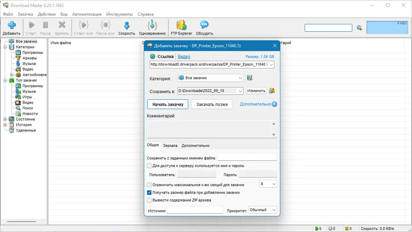The height and width of the screenshot is (232, 412).
Task: Expand the Состояние tree node
Action: 5,119
